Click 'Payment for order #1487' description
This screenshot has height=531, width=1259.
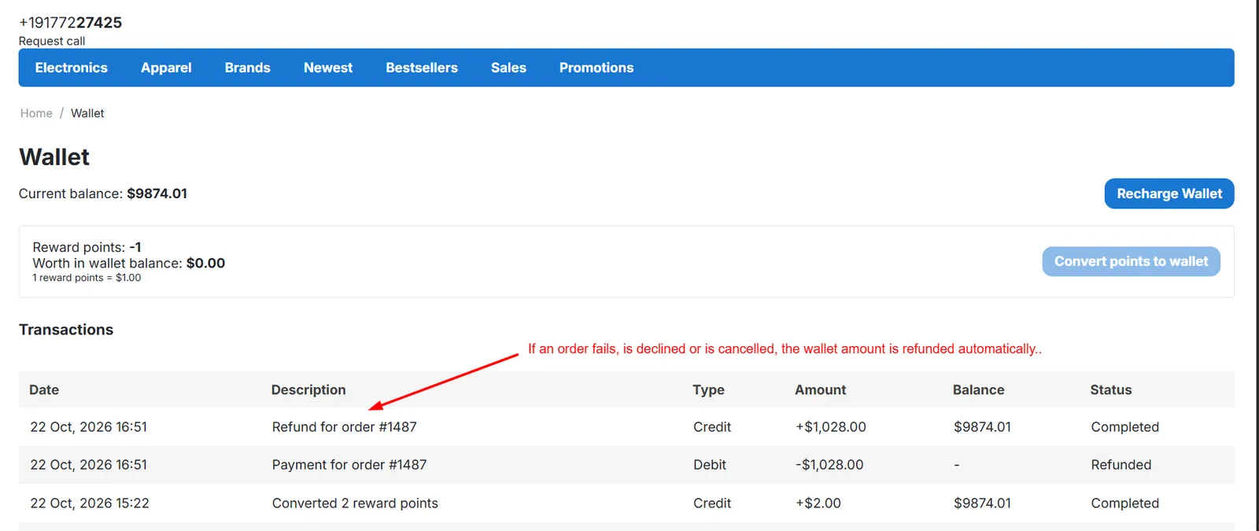[x=349, y=465]
